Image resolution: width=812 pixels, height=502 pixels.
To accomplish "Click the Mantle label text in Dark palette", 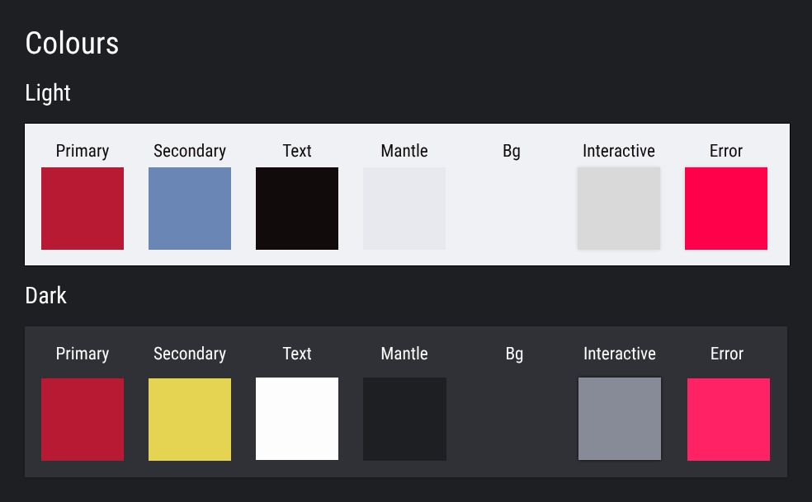I will click(x=404, y=354).
